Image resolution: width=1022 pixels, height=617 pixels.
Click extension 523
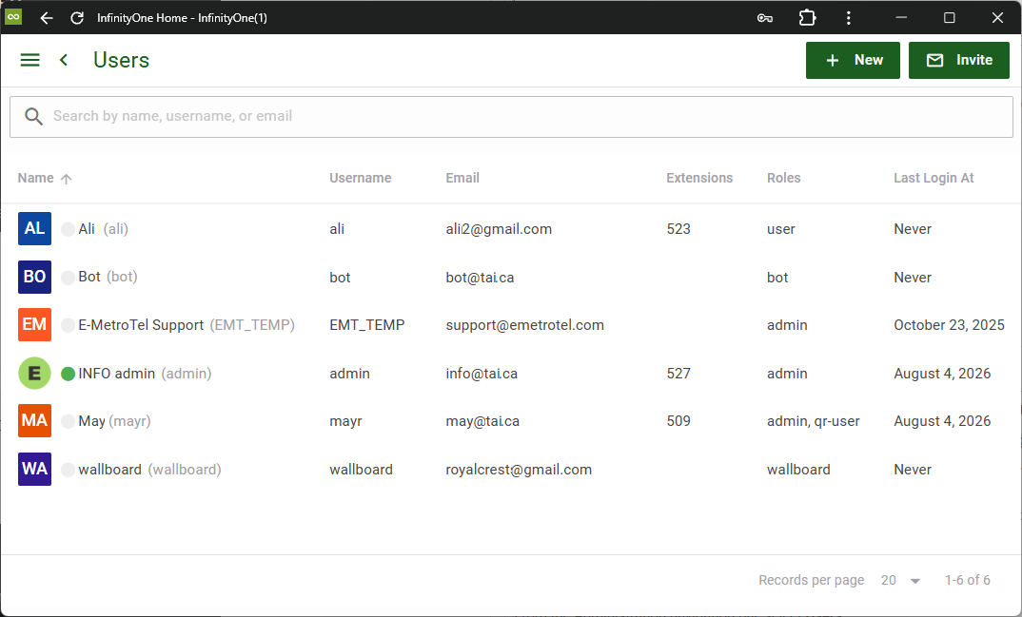coord(678,229)
